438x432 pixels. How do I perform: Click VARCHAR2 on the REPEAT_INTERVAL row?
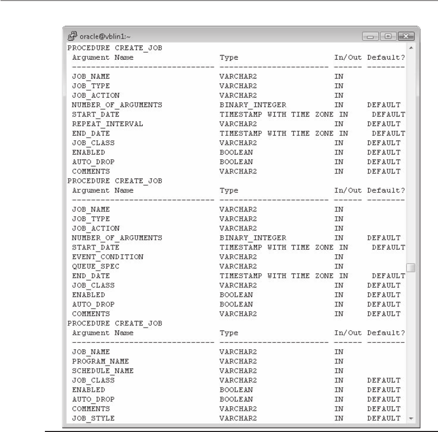tap(238, 124)
